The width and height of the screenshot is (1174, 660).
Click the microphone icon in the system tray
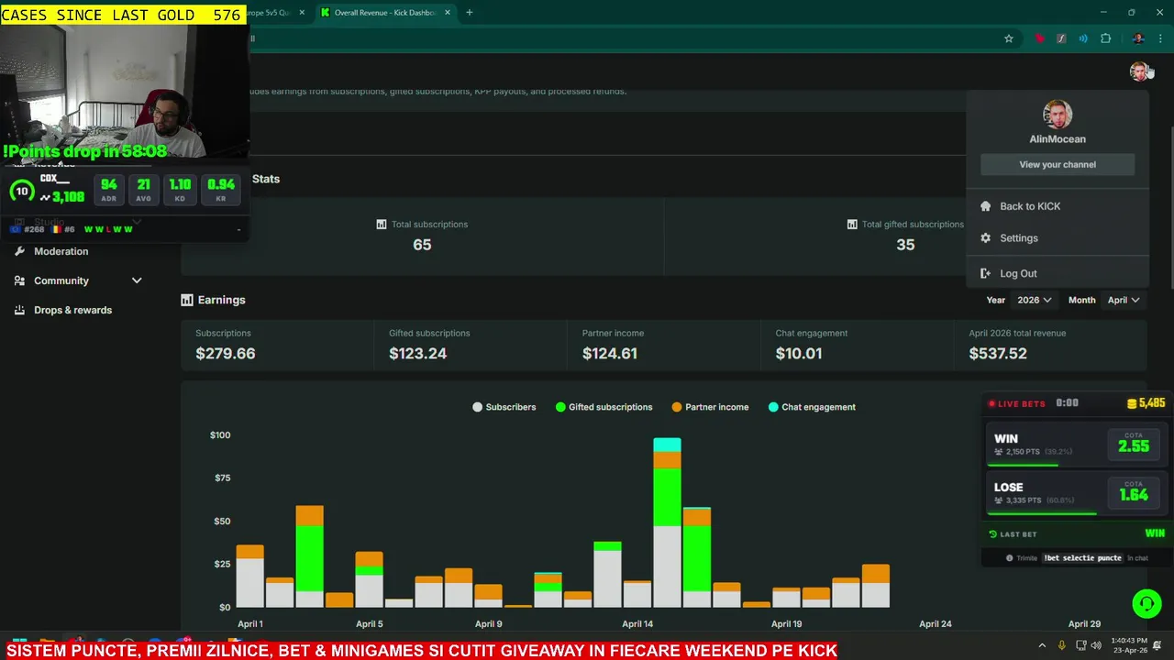1062,645
